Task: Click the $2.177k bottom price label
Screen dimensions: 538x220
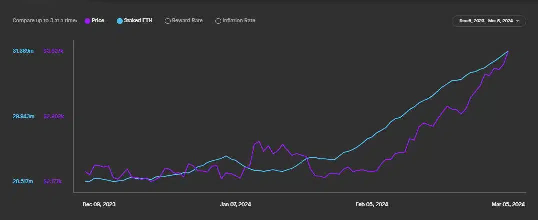Action: tap(53, 181)
